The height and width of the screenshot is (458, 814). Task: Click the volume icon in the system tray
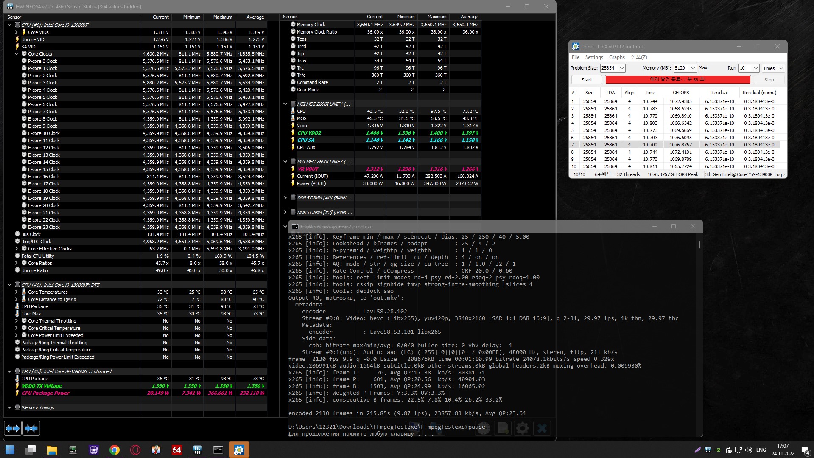click(x=748, y=450)
